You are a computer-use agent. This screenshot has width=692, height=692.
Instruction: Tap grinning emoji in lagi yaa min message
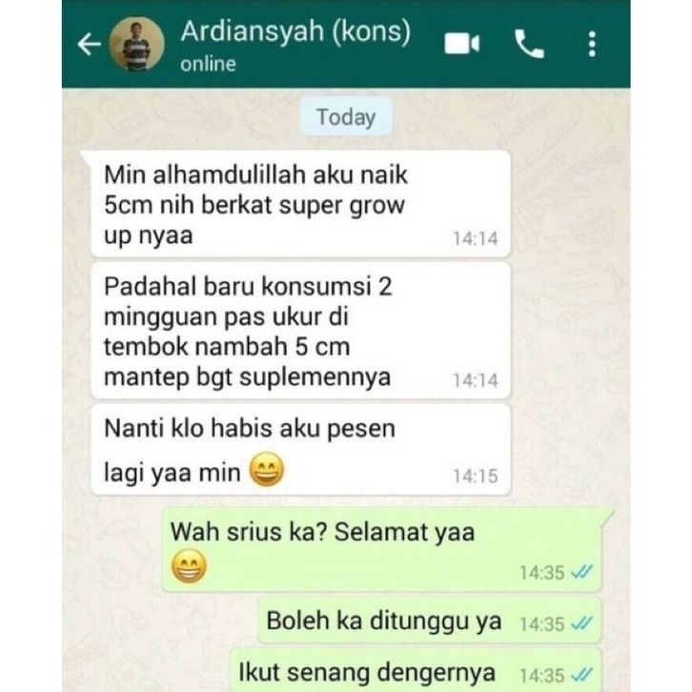pyautogui.click(x=267, y=470)
